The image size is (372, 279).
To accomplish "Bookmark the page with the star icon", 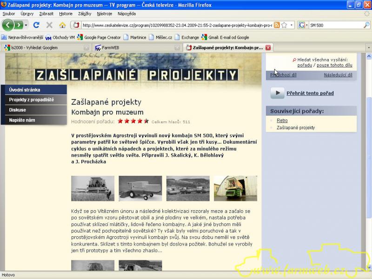I will tap(284, 25).
